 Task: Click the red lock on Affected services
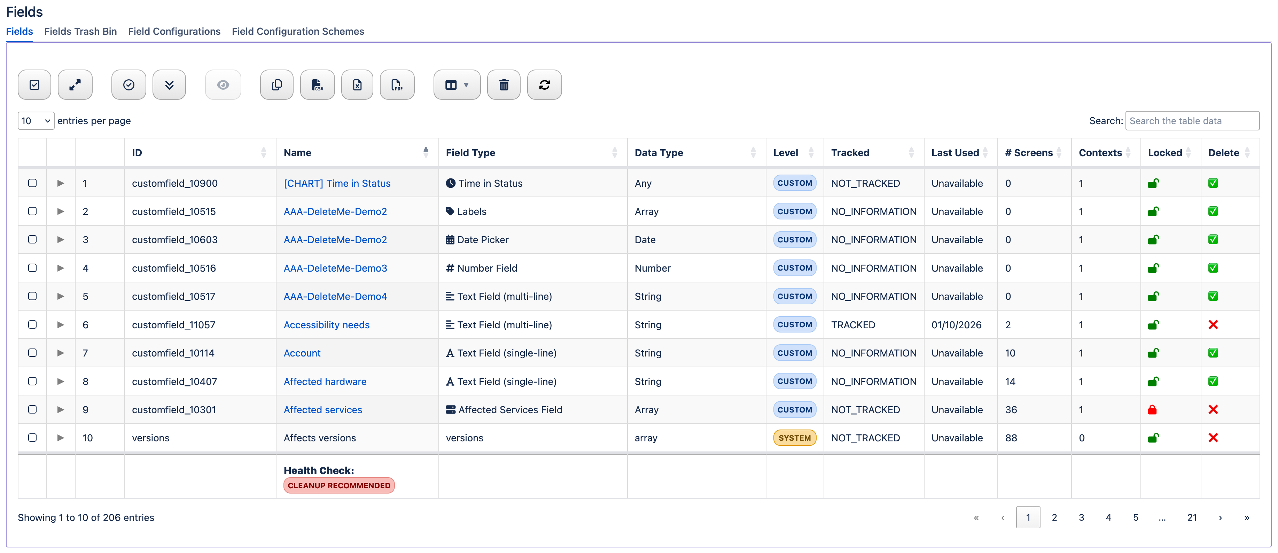pos(1152,410)
